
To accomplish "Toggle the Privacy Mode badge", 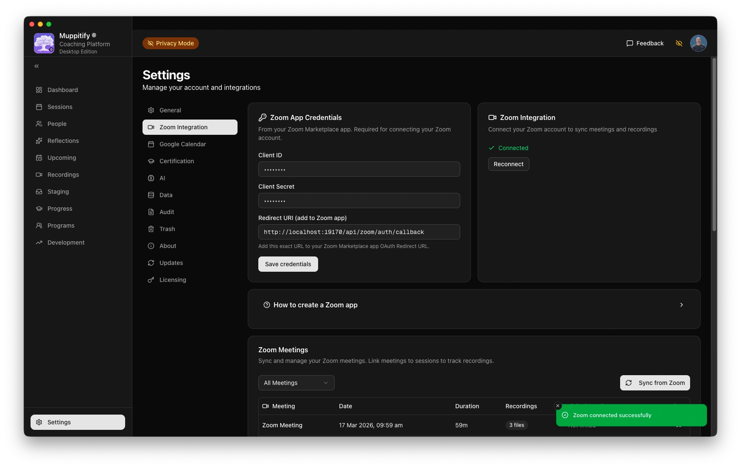I will (171, 43).
